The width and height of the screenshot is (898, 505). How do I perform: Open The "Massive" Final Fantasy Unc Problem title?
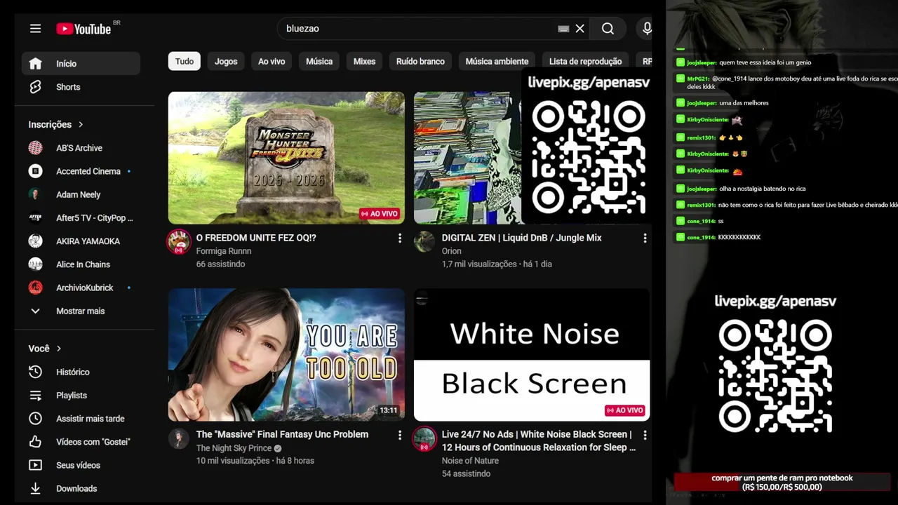click(282, 435)
